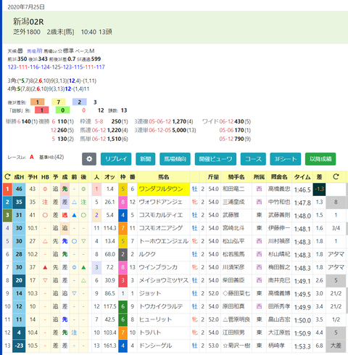Click refresh icon in left table header
This screenshot has height=355, width=348.
(x=7, y=177)
